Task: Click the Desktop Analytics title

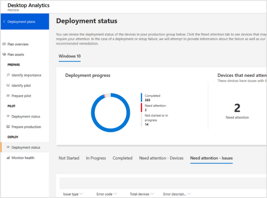Action: (28, 5)
